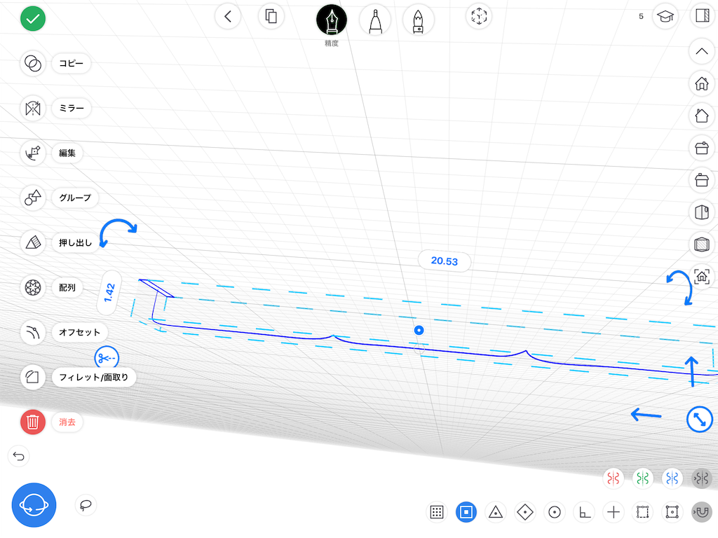Toggle the triangle snap icon
This screenshot has height=538, width=718.
[496, 512]
